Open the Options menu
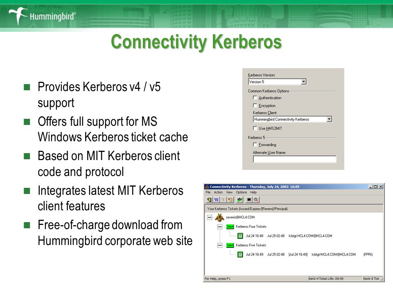The width and height of the screenshot is (393, 294). coord(242,192)
